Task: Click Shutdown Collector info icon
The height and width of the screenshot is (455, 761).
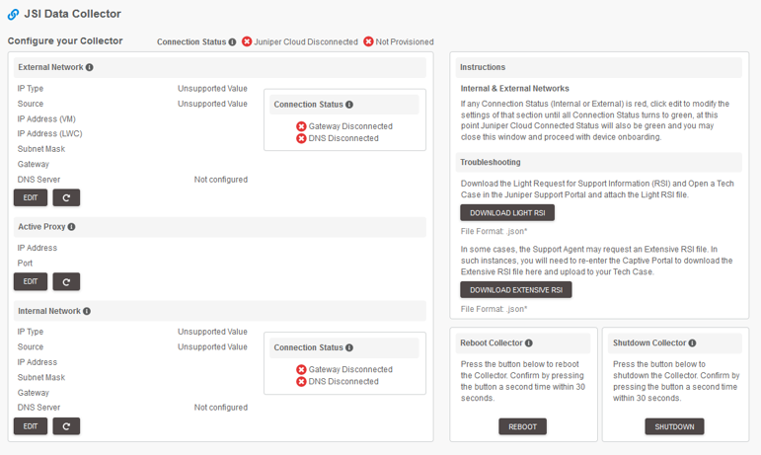Action: pos(692,343)
